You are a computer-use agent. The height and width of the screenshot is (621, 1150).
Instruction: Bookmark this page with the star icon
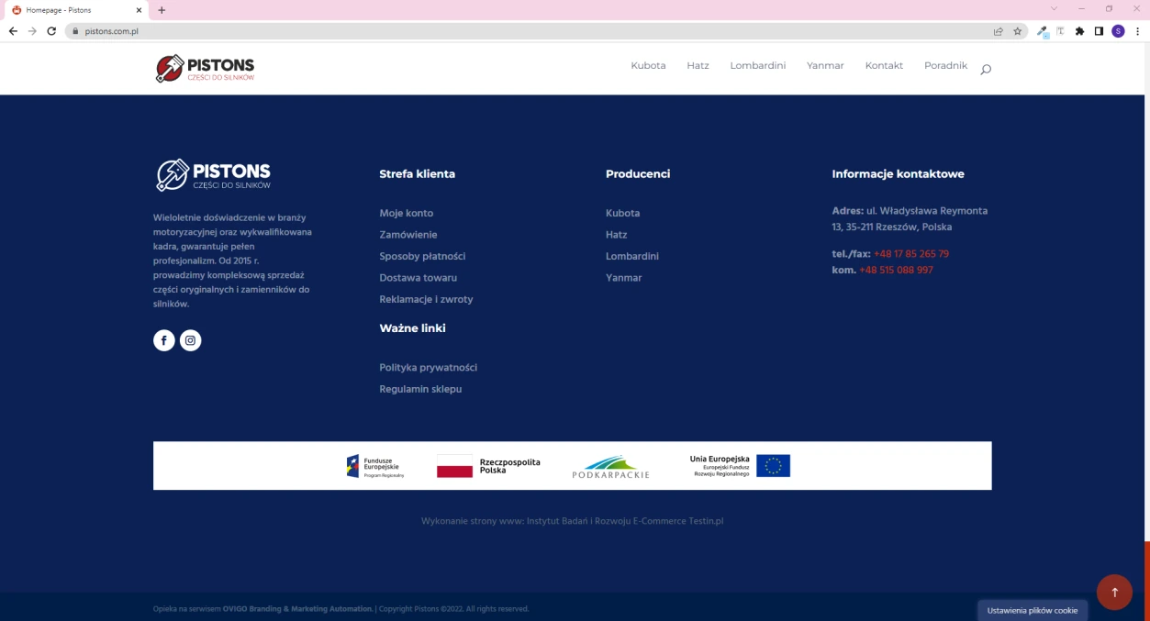(1017, 31)
